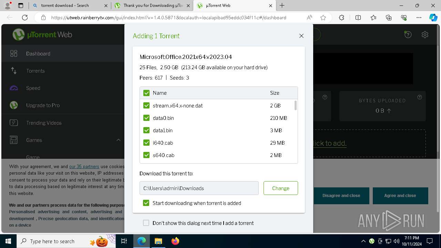This screenshot has width=441, height=248.
Task: Click the Size column header
Action: pyautogui.click(x=275, y=93)
